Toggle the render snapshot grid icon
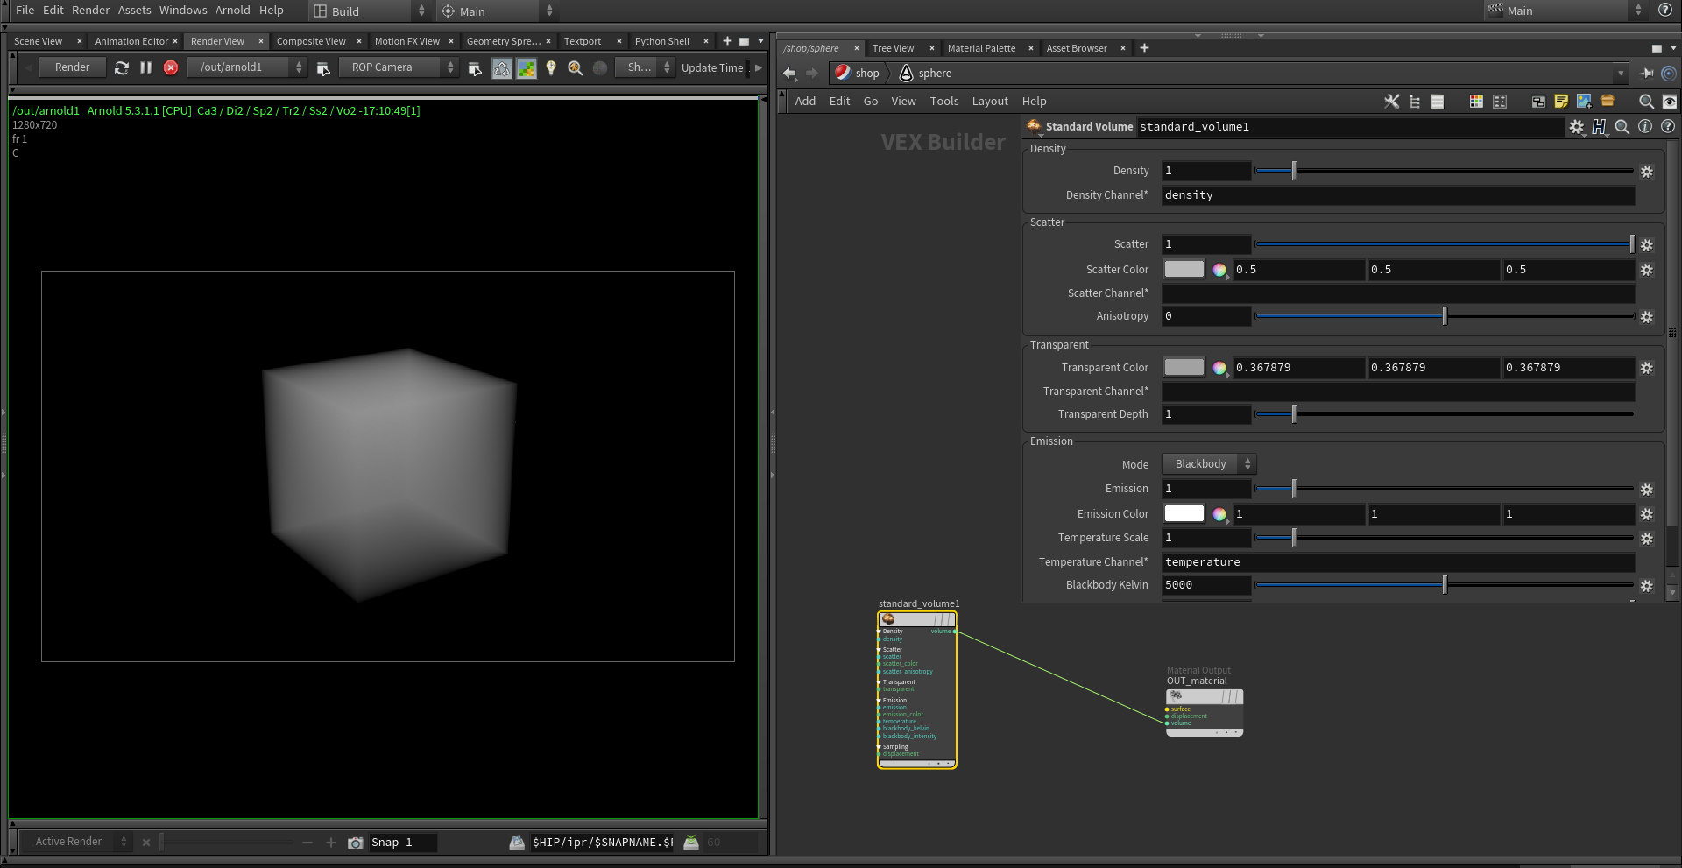Viewport: 1682px width, 868px height. click(527, 67)
